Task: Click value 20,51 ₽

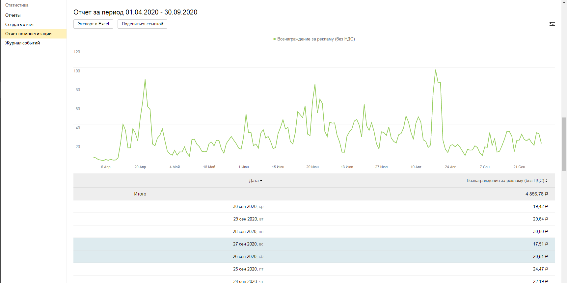Action: coord(541,257)
